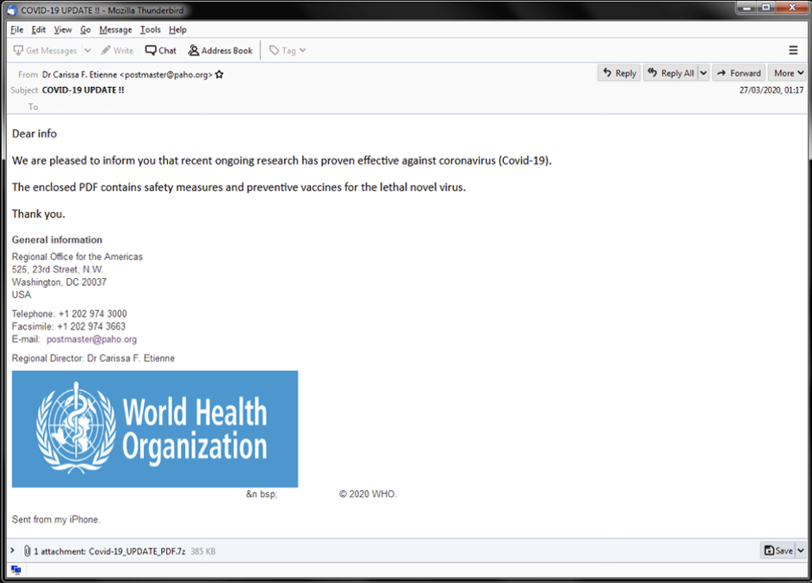Click the Get Messages toolbar icon

(18, 51)
